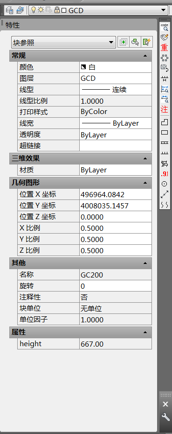This screenshot has height=434, width=172.
Task: Click the Select Objects icon
Action: pyautogui.click(x=135, y=43)
